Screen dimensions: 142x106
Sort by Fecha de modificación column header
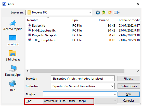tap(129, 20)
